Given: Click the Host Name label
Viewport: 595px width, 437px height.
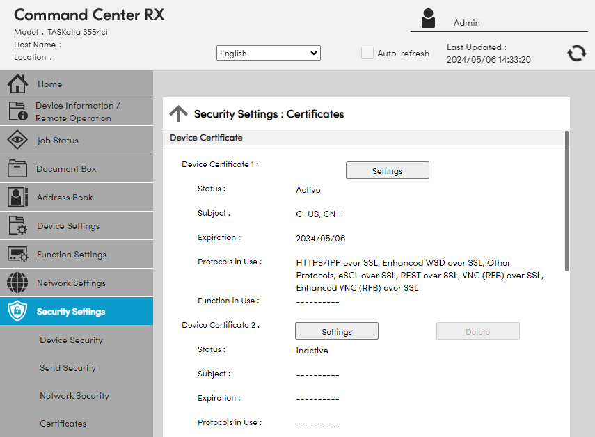Looking at the screenshot, I should point(38,45).
